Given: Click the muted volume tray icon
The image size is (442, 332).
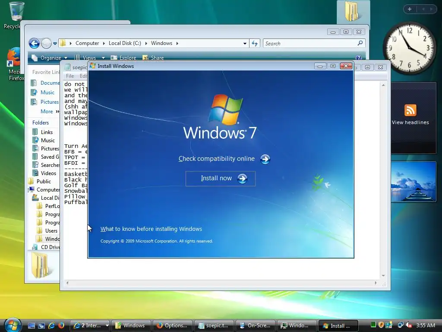Looking at the screenshot, I should coord(409,325).
